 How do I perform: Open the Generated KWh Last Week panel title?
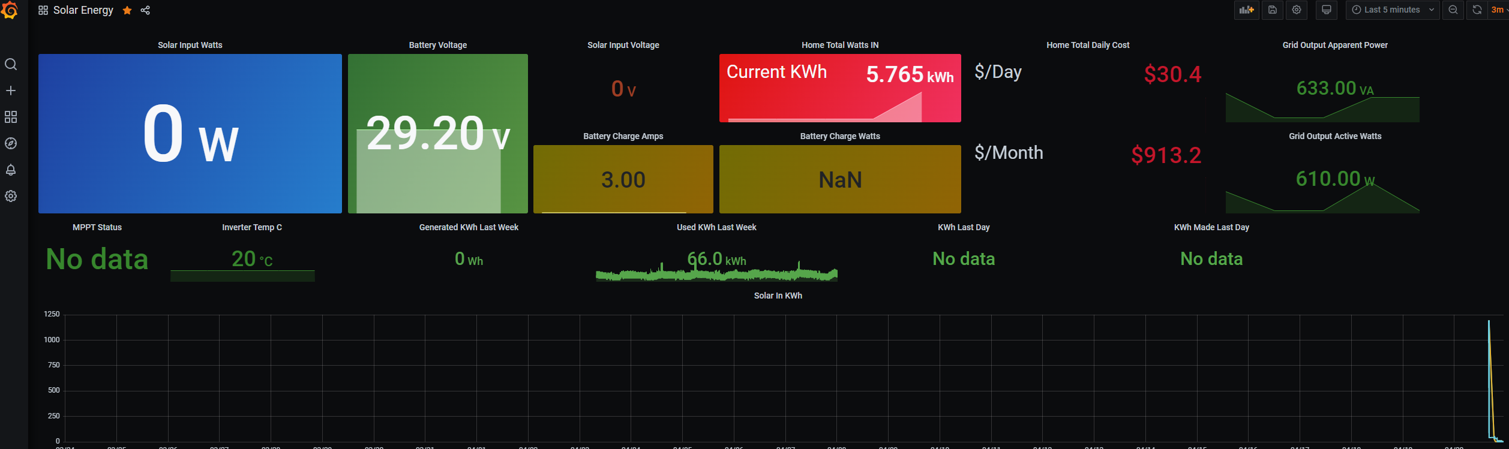(469, 227)
